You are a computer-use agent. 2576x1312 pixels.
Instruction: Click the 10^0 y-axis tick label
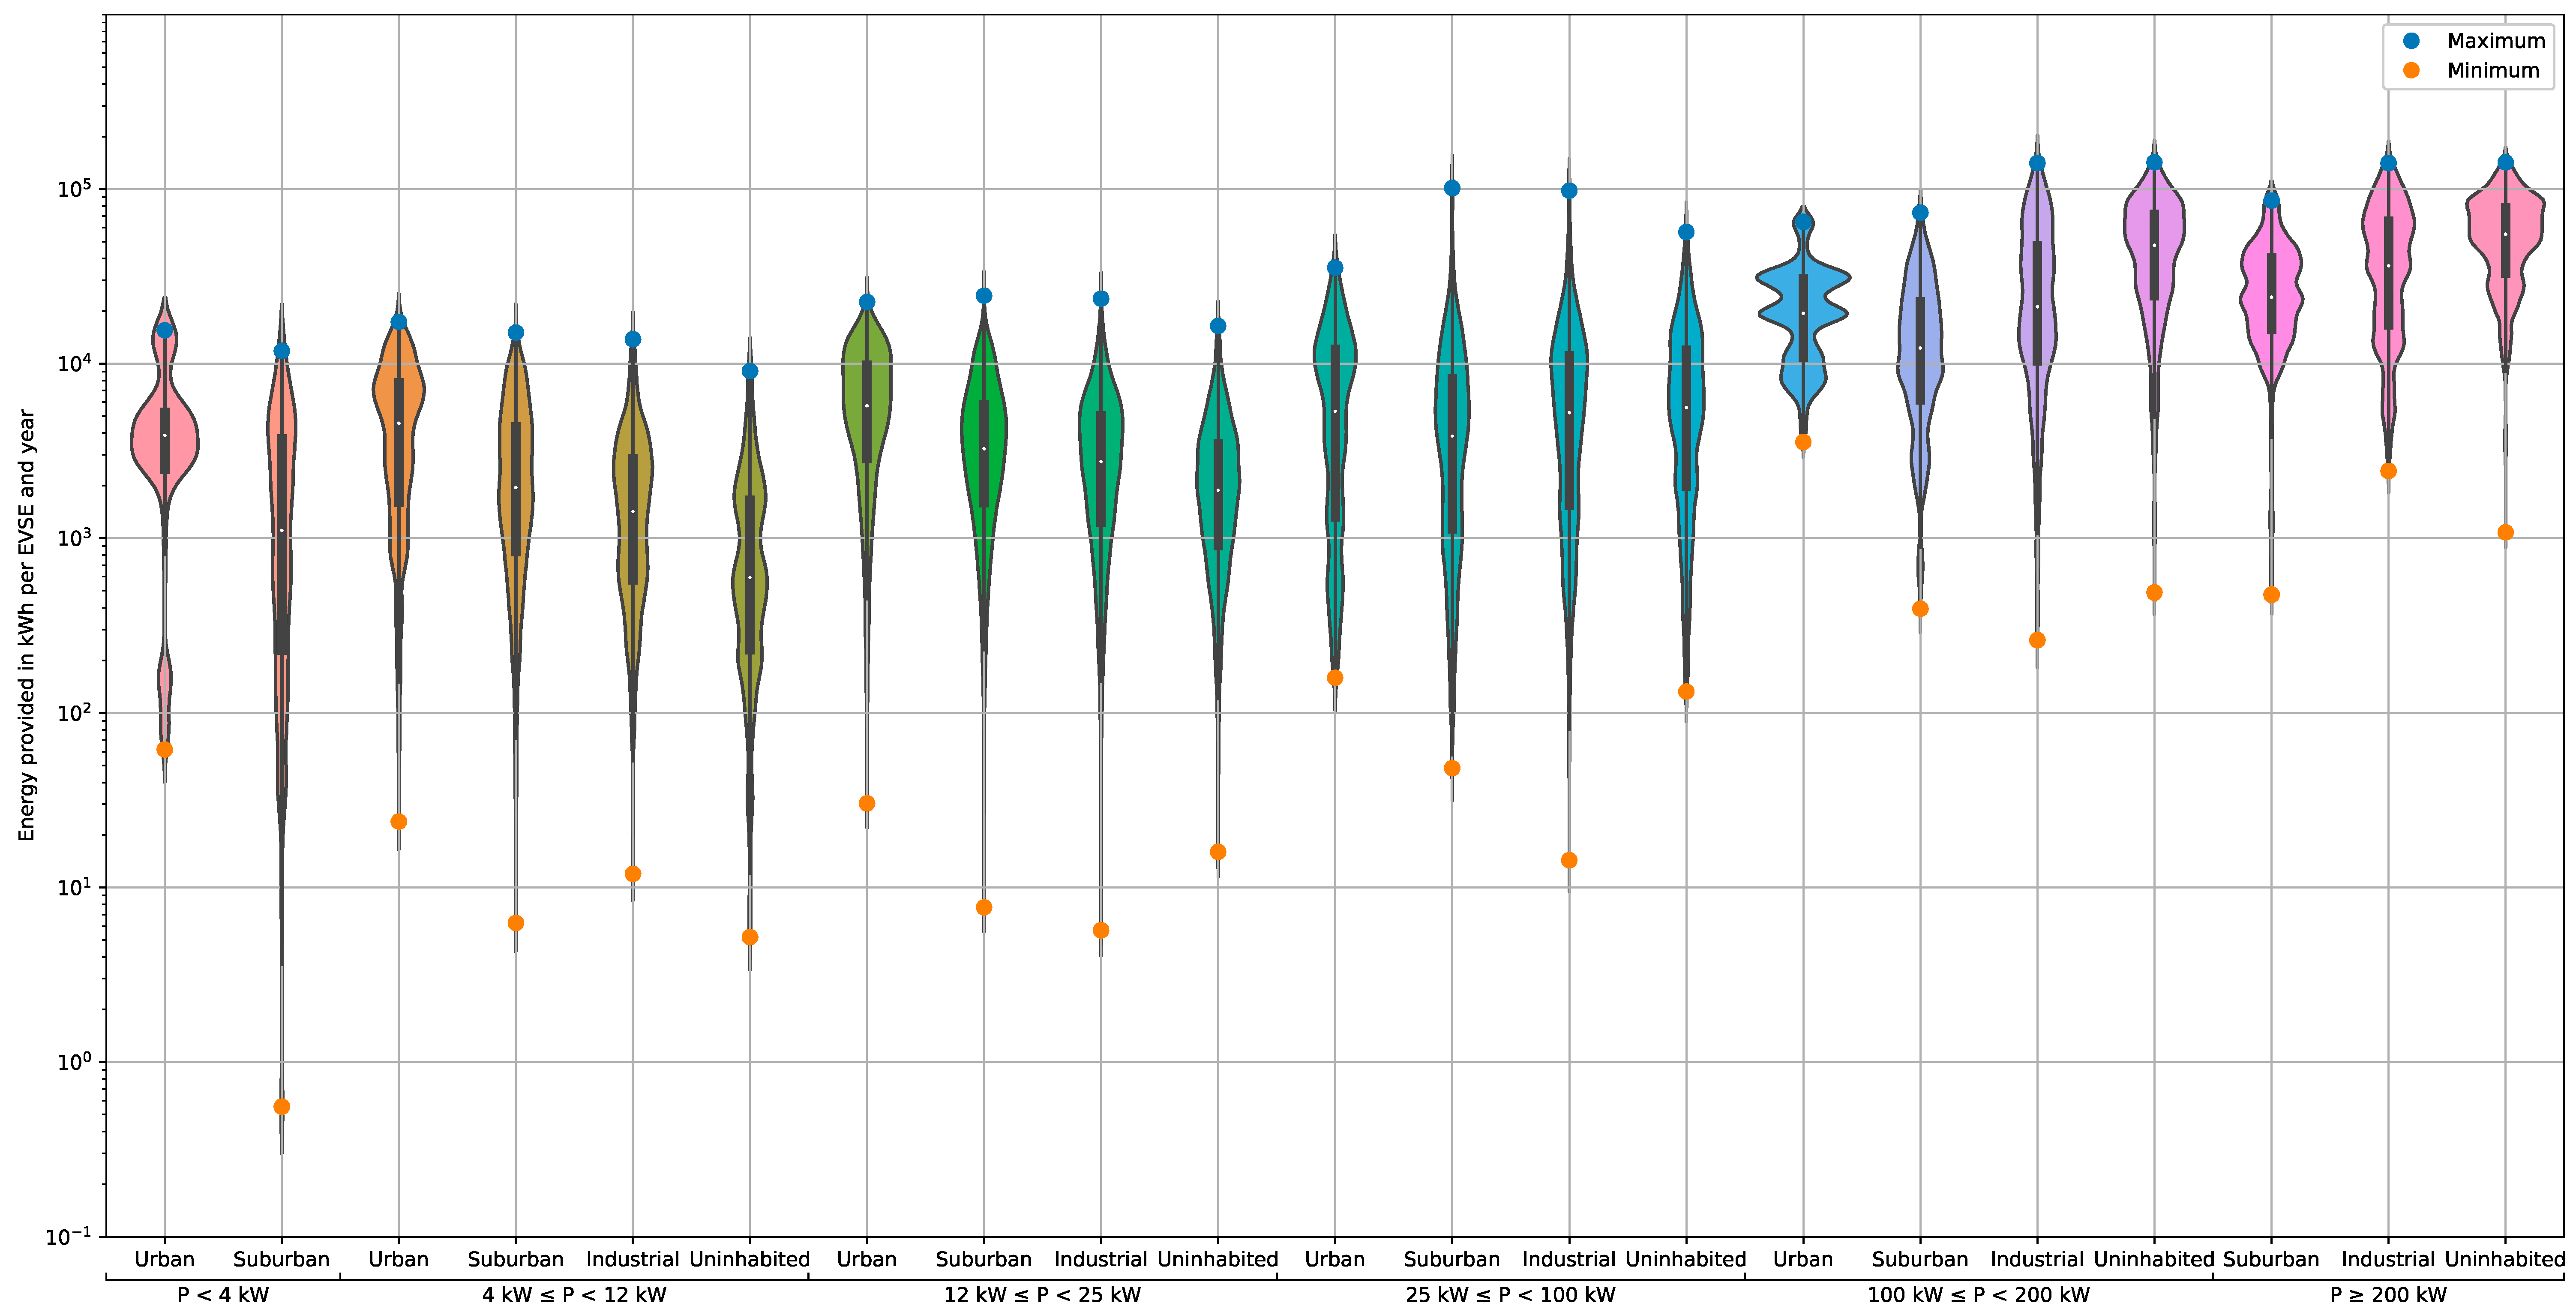[x=74, y=1062]
